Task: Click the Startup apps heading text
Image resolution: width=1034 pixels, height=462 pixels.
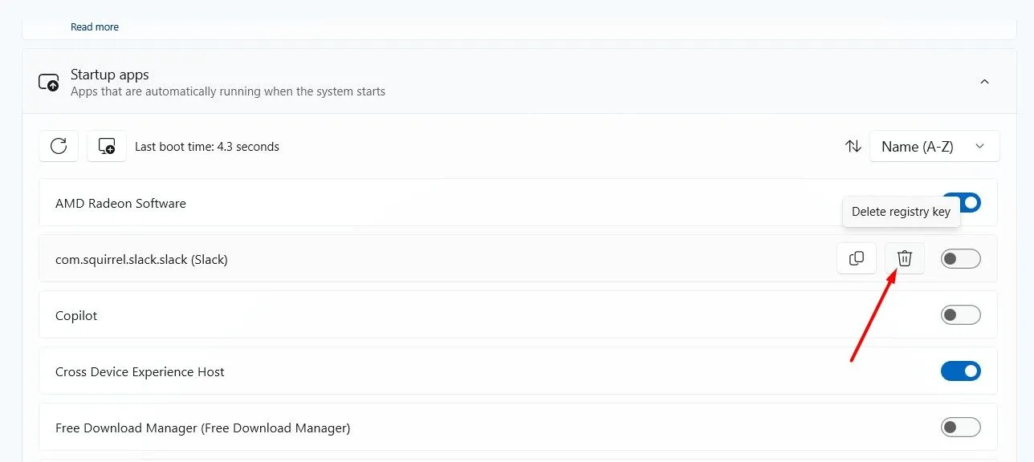Action: pos(110,74)
